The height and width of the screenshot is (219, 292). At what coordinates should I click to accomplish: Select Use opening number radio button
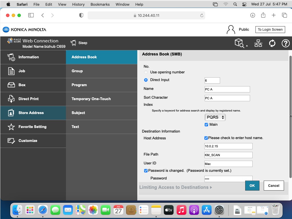(x=146, y=72)
